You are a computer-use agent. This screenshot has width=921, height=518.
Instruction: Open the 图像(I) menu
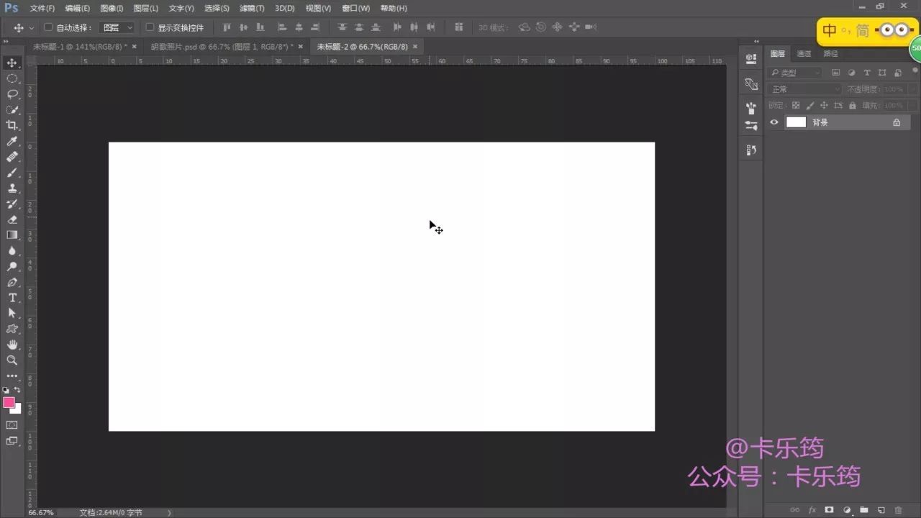tap(112, 9)
